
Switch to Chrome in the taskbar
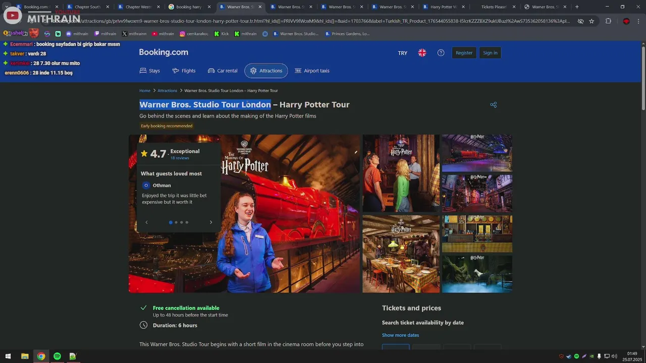pos(41,356)
